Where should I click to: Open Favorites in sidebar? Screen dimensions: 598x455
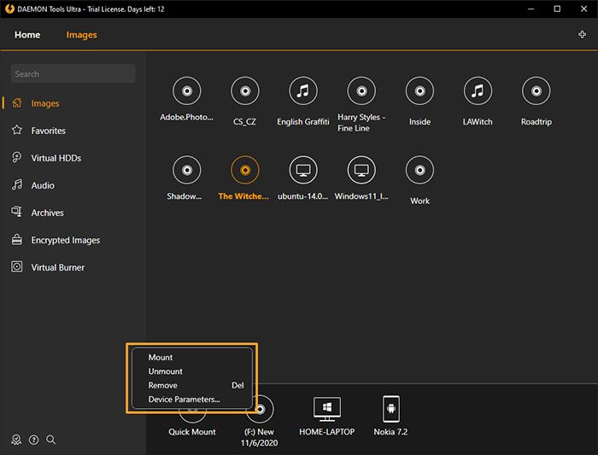click(x=48, y=131)
